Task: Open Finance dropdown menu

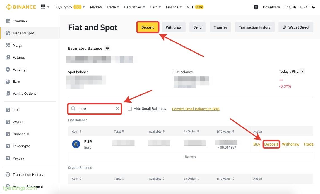Action: (174, 7)
